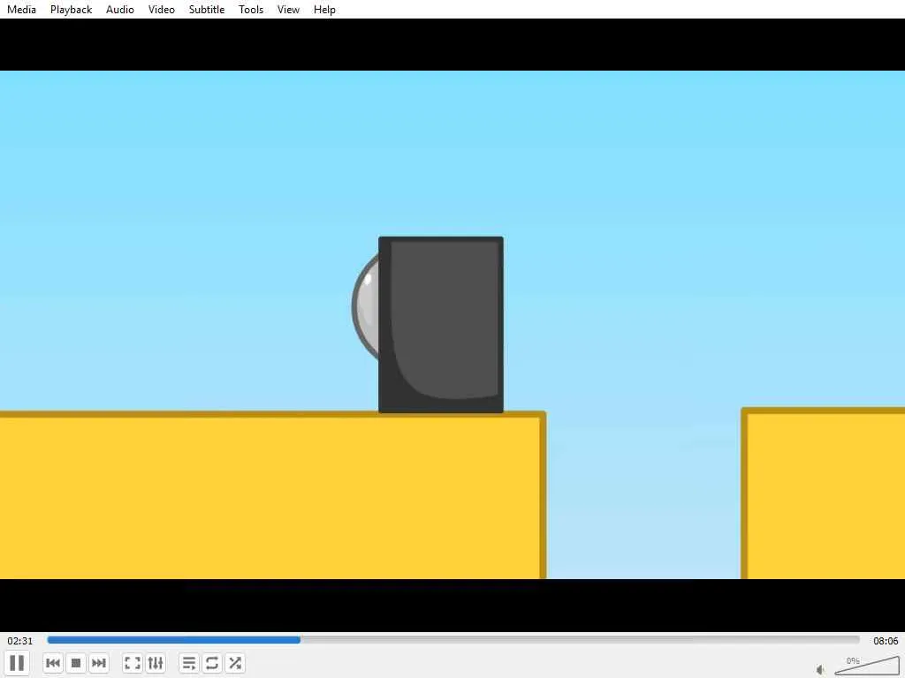905x678 pixels.
Task: Skip to next media track
Action: (99, 663)
